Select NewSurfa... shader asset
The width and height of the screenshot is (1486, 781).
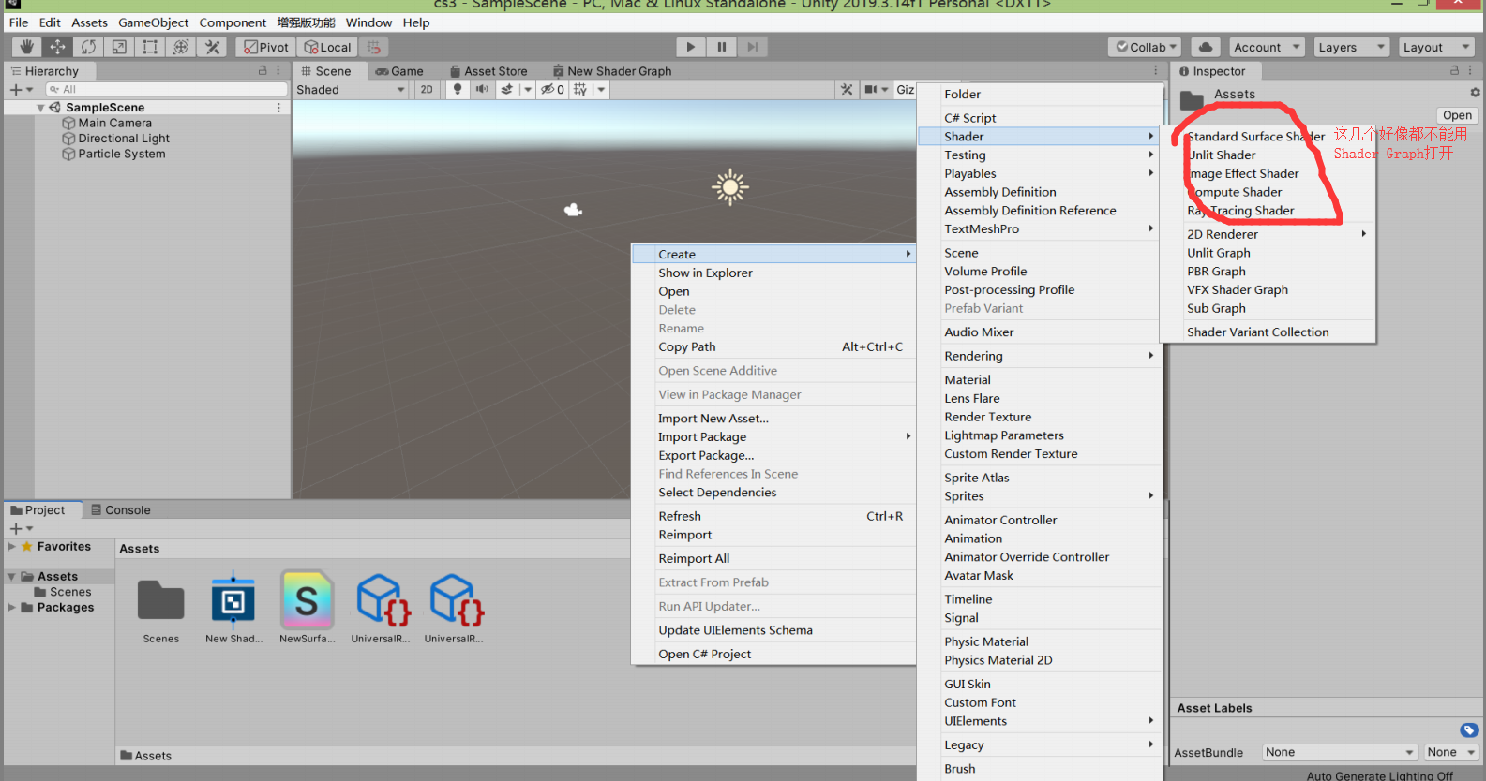click(307, 608)
